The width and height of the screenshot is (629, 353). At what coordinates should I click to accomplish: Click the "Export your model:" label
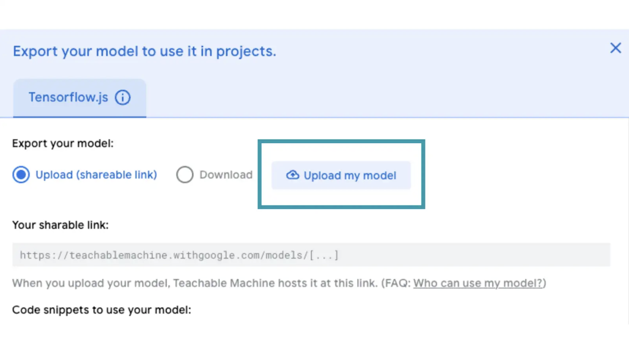[63, 143]
